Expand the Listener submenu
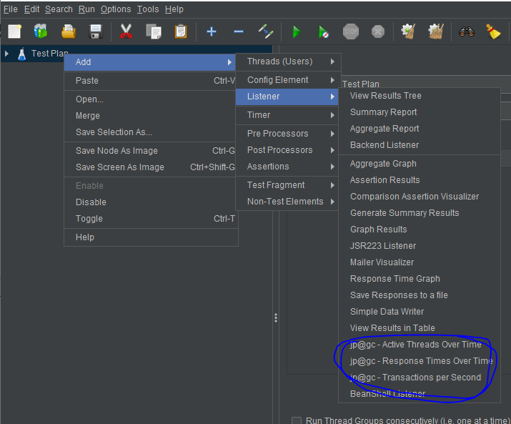This screenshot has height=424, width=511. coord(288,97)
